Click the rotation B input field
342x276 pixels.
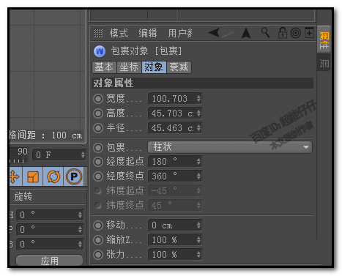pyautogui.click(x=50, y=244)
